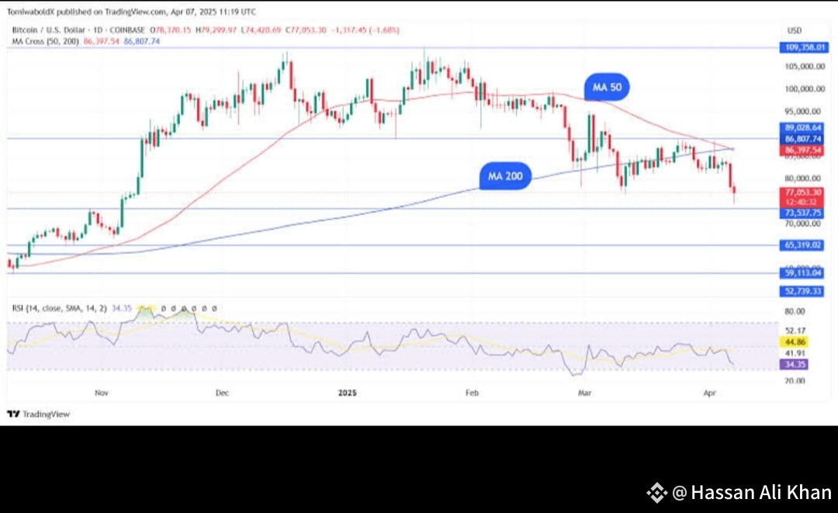Click the 65,319.02 level tag
This screenshot has height=513, width=838.
pyautogui.click(x=802, y=244)
